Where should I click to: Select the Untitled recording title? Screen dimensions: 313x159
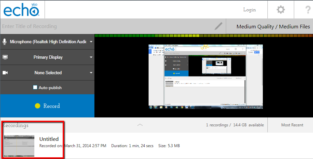point(49,139)
